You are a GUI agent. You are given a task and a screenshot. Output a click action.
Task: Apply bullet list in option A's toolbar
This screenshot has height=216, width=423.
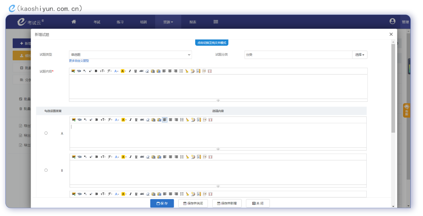[x=182, y=120]
